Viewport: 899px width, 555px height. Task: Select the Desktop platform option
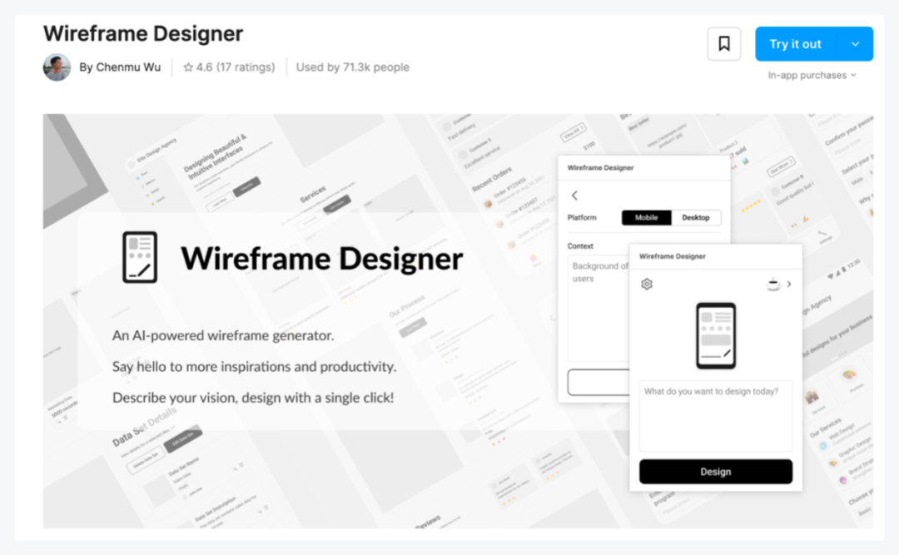pos(695,217)
